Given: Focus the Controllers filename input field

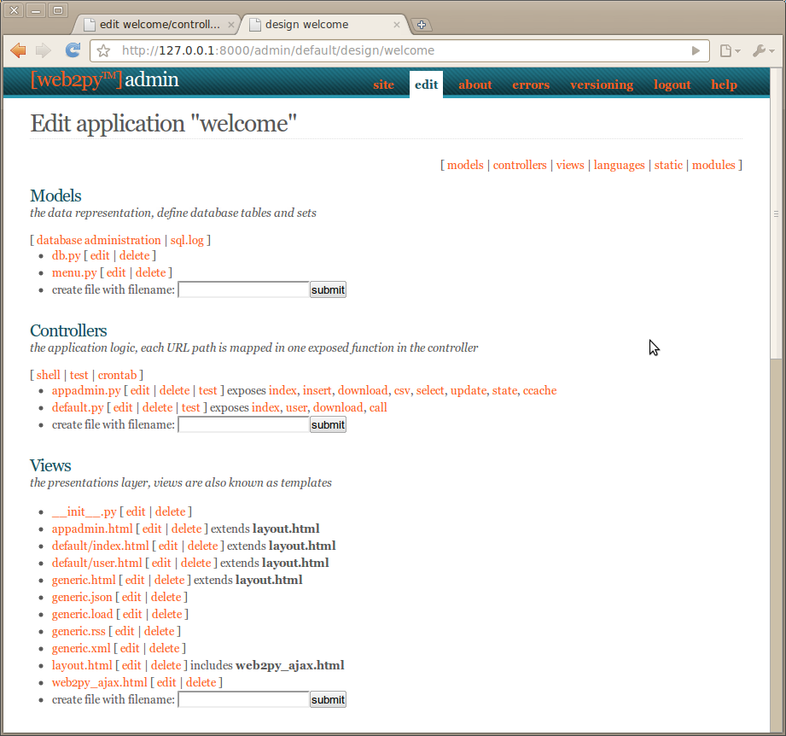Looking at the screenshot, I should tap(243, 424).
